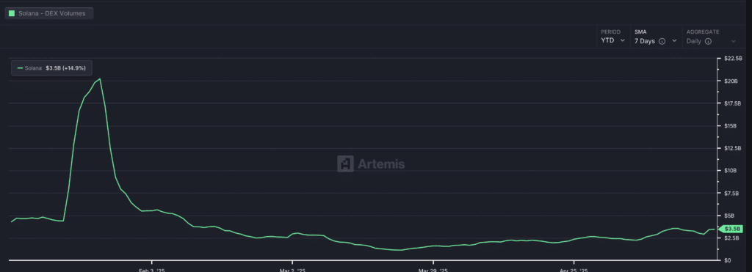
Task: Click the peak of the Solana volume line
Action: (x=99, y=79)
